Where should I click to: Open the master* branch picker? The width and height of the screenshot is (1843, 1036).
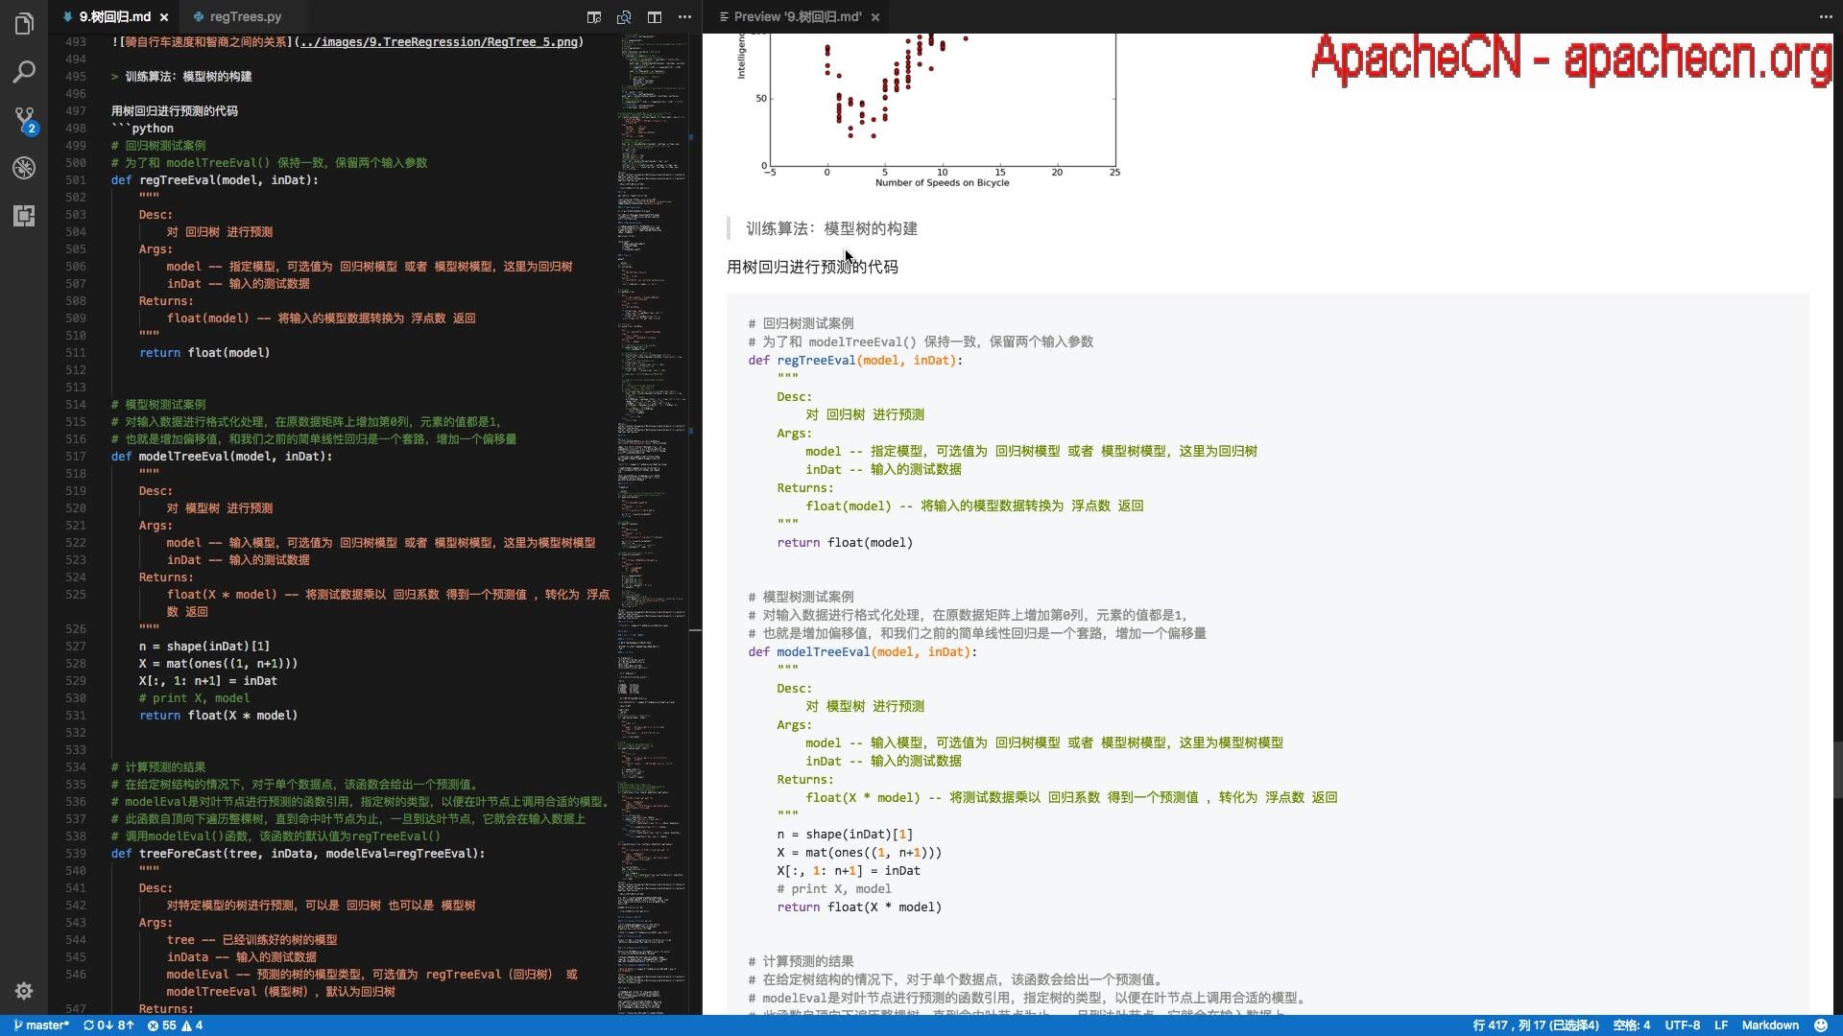pos(41,1025)
